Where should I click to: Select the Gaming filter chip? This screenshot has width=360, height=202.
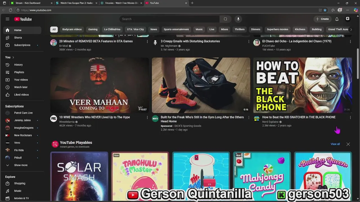tap(93, 29)
